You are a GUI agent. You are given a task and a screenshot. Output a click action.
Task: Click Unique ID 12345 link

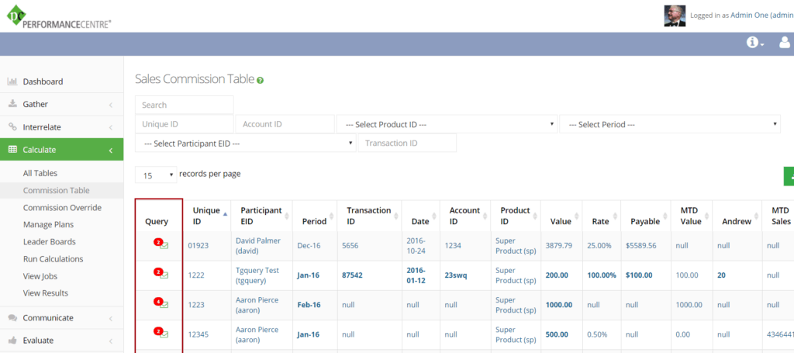[x=198, y=334]
